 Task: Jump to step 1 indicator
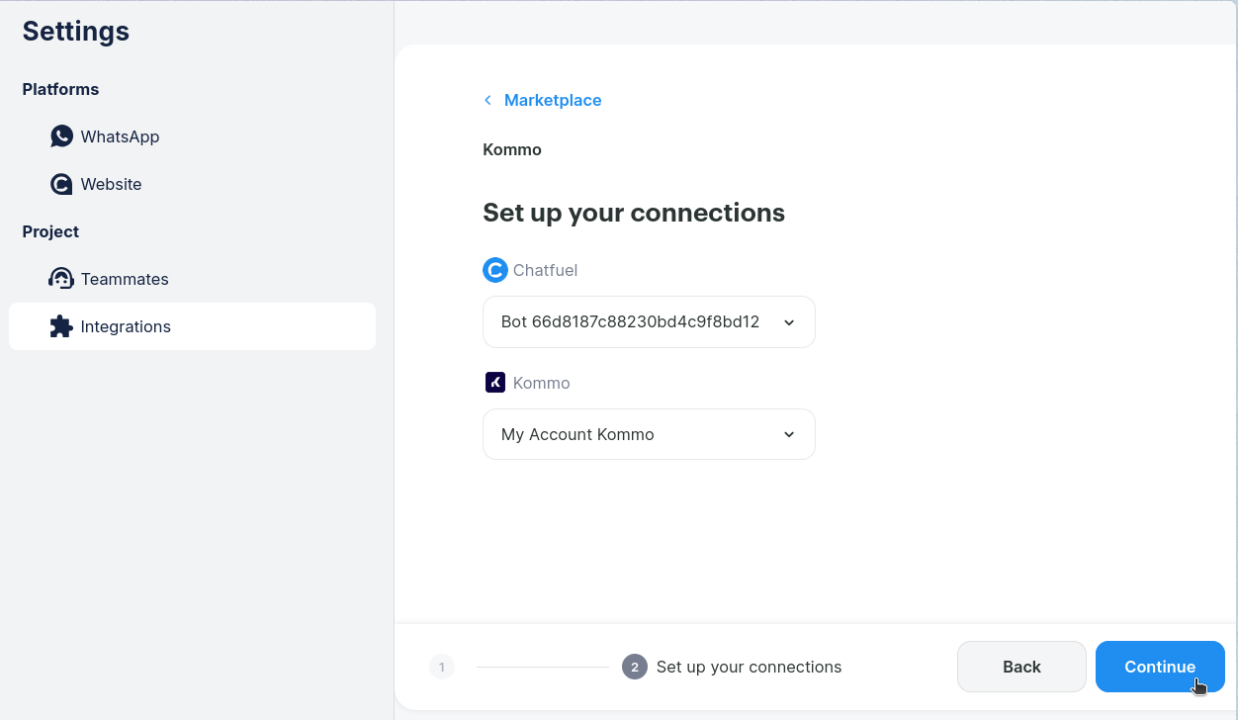pos(442,668)
